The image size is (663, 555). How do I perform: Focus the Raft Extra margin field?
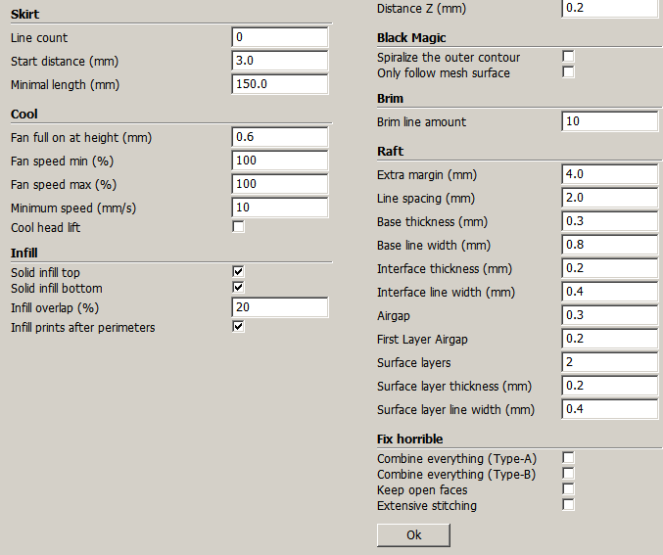point(609,174)
